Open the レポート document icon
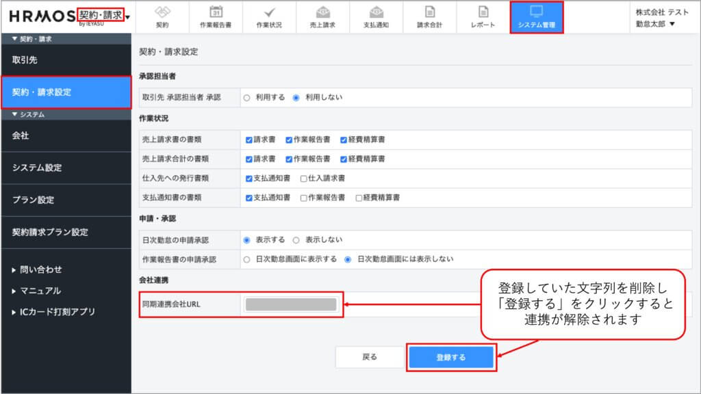 click(x=483, y=12)
